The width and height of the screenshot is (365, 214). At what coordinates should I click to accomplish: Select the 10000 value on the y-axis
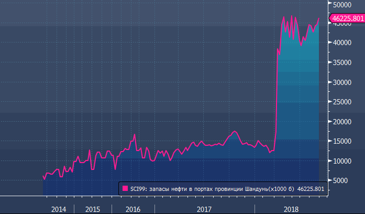coord(343,161)
